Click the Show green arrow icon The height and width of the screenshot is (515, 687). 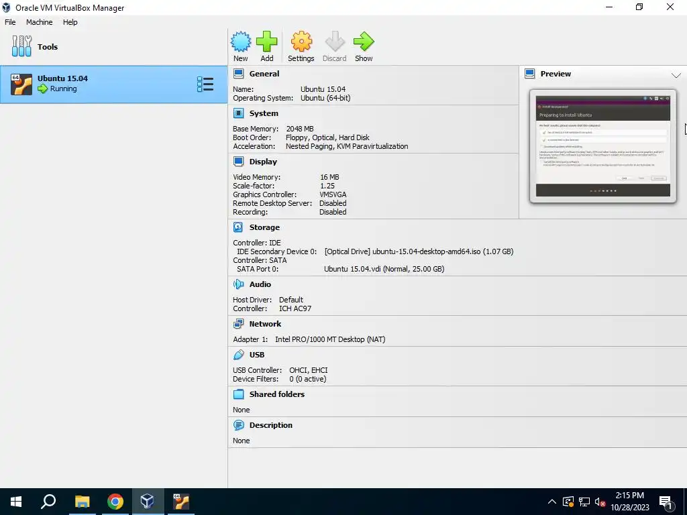click(x=364, y=42)
